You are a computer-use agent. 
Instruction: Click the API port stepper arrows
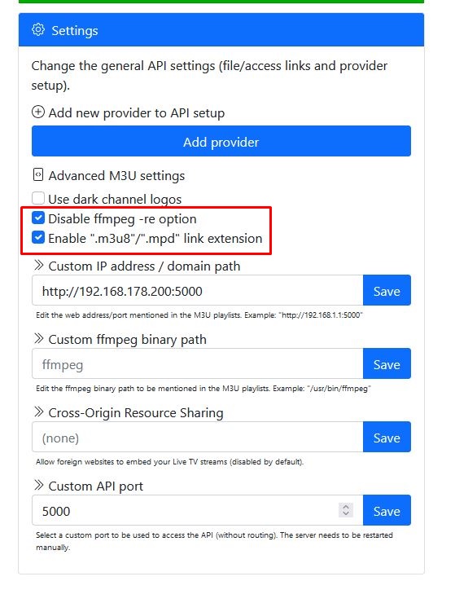tap(346, 510)
